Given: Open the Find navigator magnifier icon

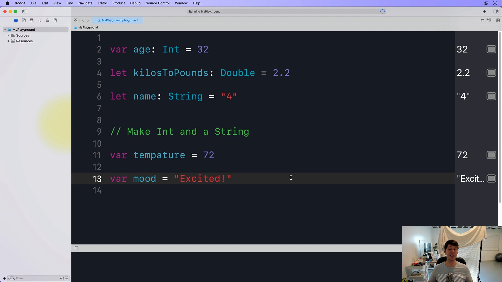Looking at the screenshot, I should (39, 20).
